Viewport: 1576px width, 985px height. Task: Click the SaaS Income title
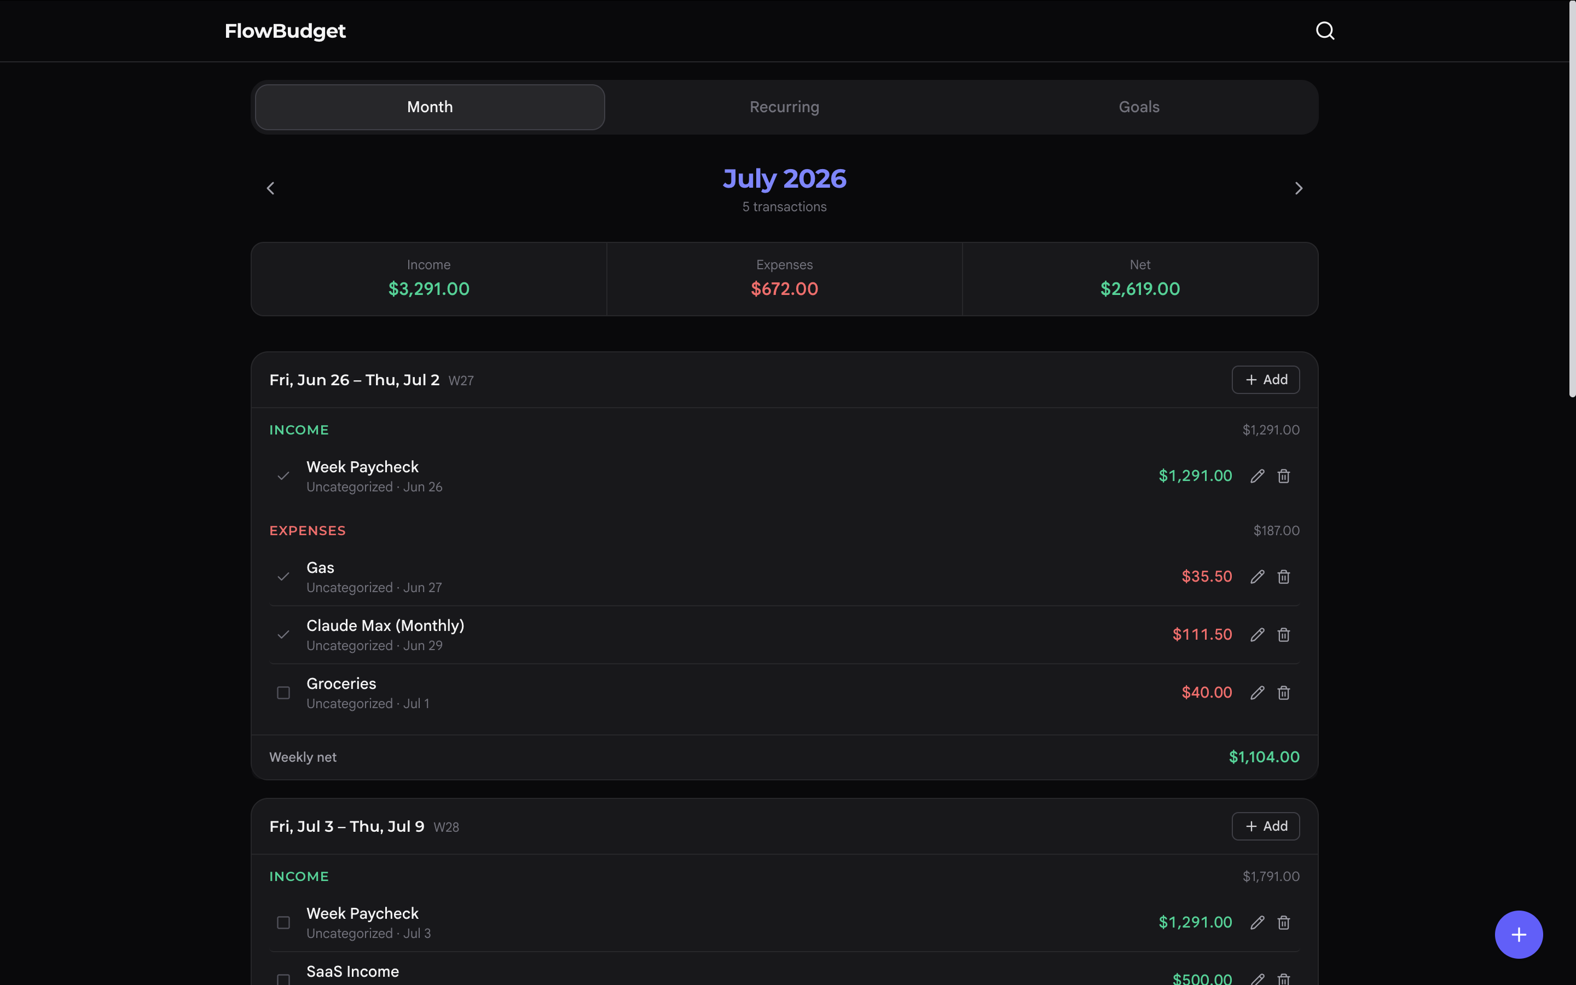(x=352, y=971)
